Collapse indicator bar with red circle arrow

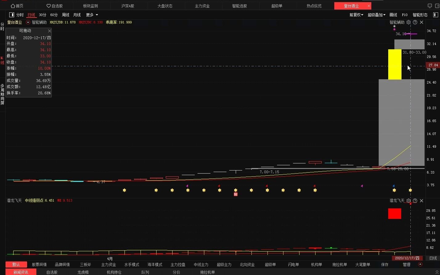(420, 264)
